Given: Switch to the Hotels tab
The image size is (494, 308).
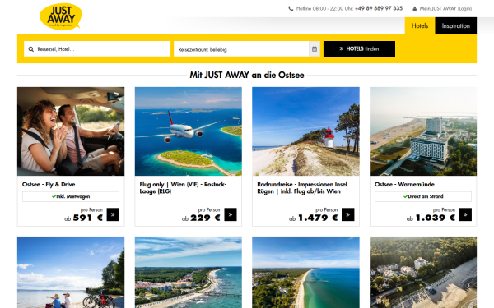Looking at the screenshot, I should coord(420,25).
